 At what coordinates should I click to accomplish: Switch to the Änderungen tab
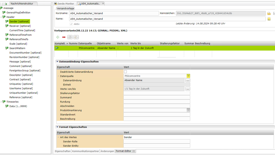(107, 151)
